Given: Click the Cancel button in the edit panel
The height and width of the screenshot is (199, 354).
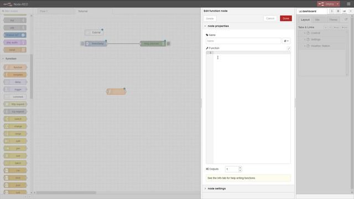Looking at the screenshot, I should [270, 18].
